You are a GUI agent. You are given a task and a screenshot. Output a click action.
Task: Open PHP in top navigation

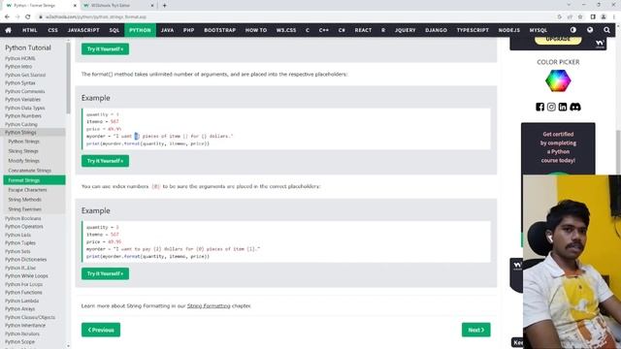tap(188, 30)
